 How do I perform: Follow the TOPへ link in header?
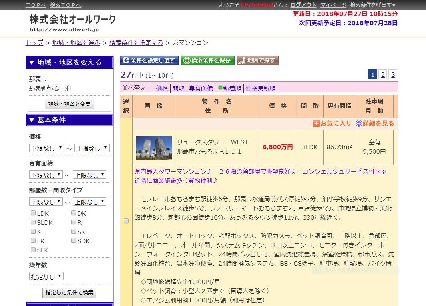click(x=36, y=5)
